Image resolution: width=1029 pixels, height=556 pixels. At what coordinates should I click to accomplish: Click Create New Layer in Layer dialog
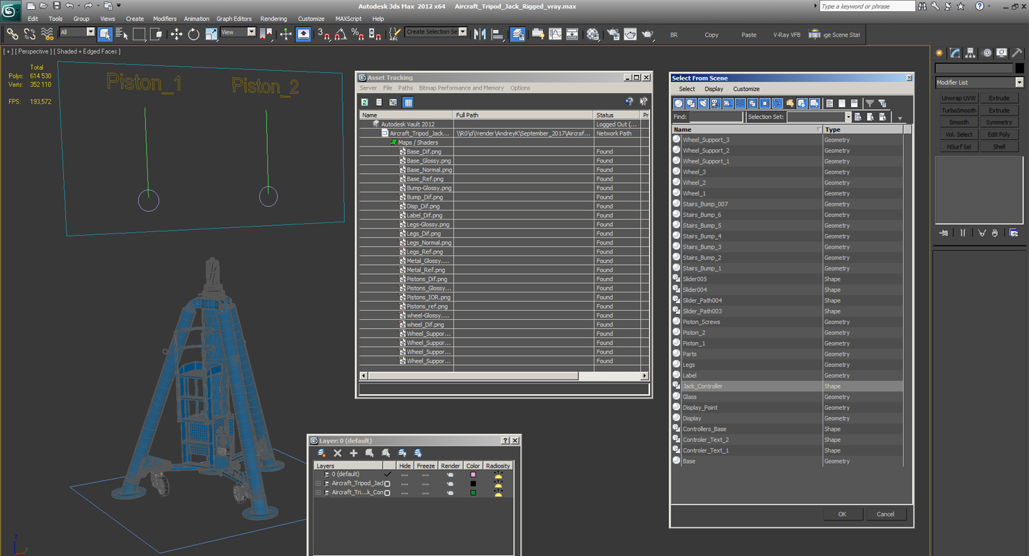(x=321, y=453)
